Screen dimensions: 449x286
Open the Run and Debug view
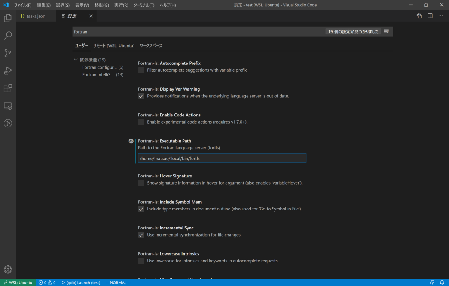[x=8, y=71]
